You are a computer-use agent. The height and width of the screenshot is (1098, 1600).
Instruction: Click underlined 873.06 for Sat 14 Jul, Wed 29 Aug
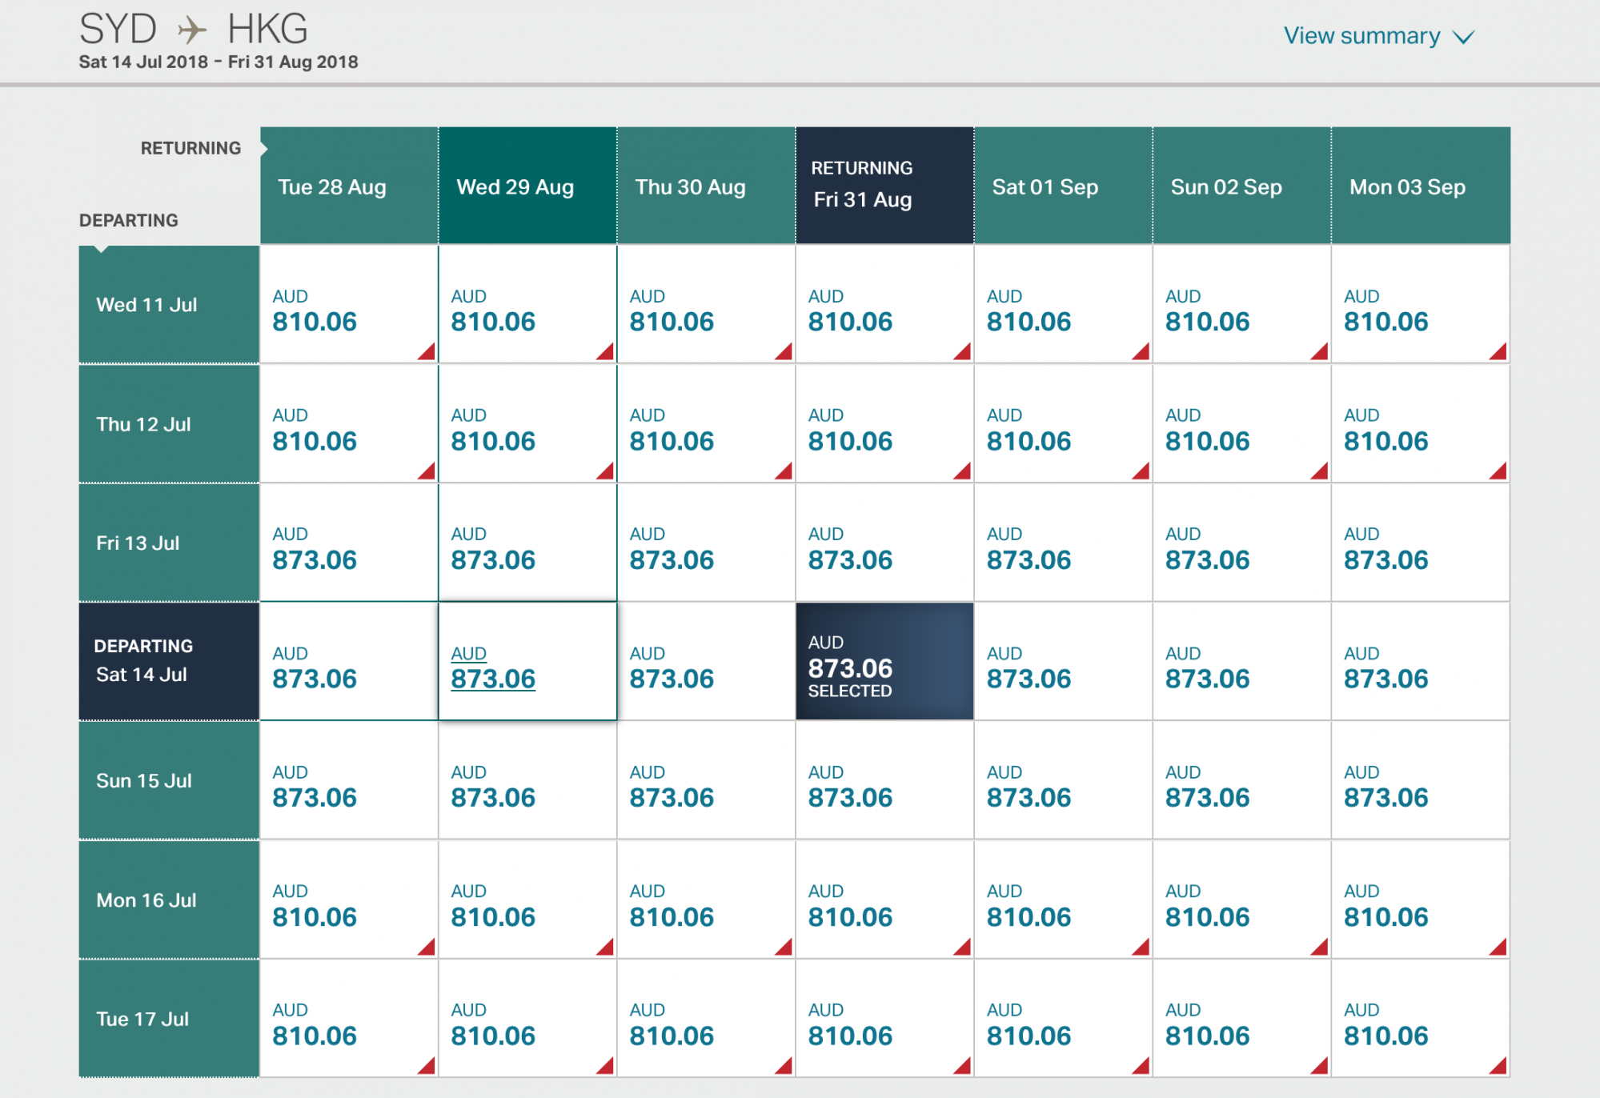click(493, 679)
